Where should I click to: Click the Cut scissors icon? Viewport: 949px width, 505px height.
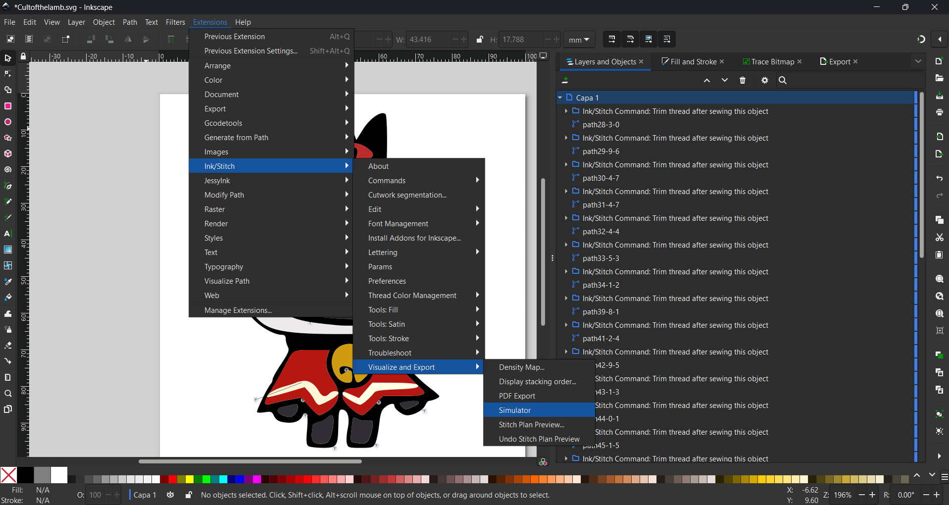pyautogui.click(x=939, y=238)
